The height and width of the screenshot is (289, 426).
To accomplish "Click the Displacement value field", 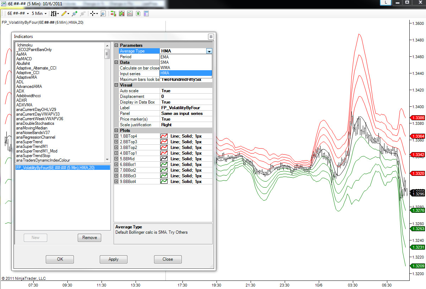I will [186, 96].
